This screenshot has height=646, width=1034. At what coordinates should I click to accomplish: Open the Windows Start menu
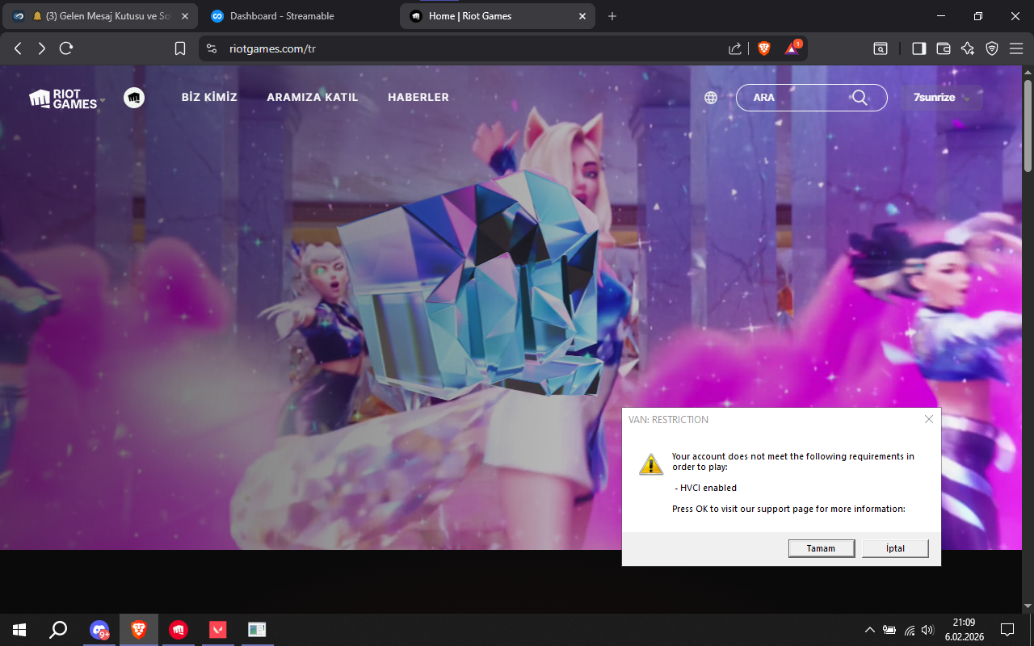(x=19, y=630)
